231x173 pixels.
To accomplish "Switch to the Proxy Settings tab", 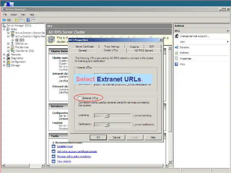I will coord(112,46).
